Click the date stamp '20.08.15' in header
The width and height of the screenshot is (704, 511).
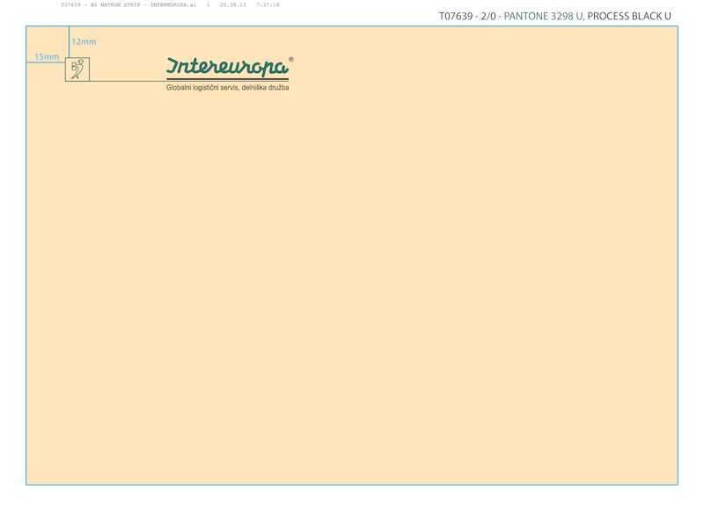232,5
